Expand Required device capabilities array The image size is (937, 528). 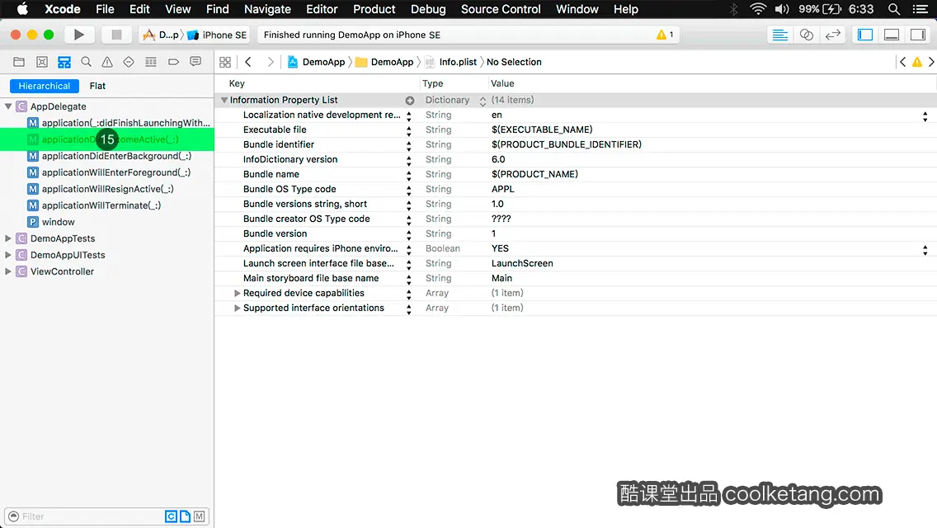[238, 293]
